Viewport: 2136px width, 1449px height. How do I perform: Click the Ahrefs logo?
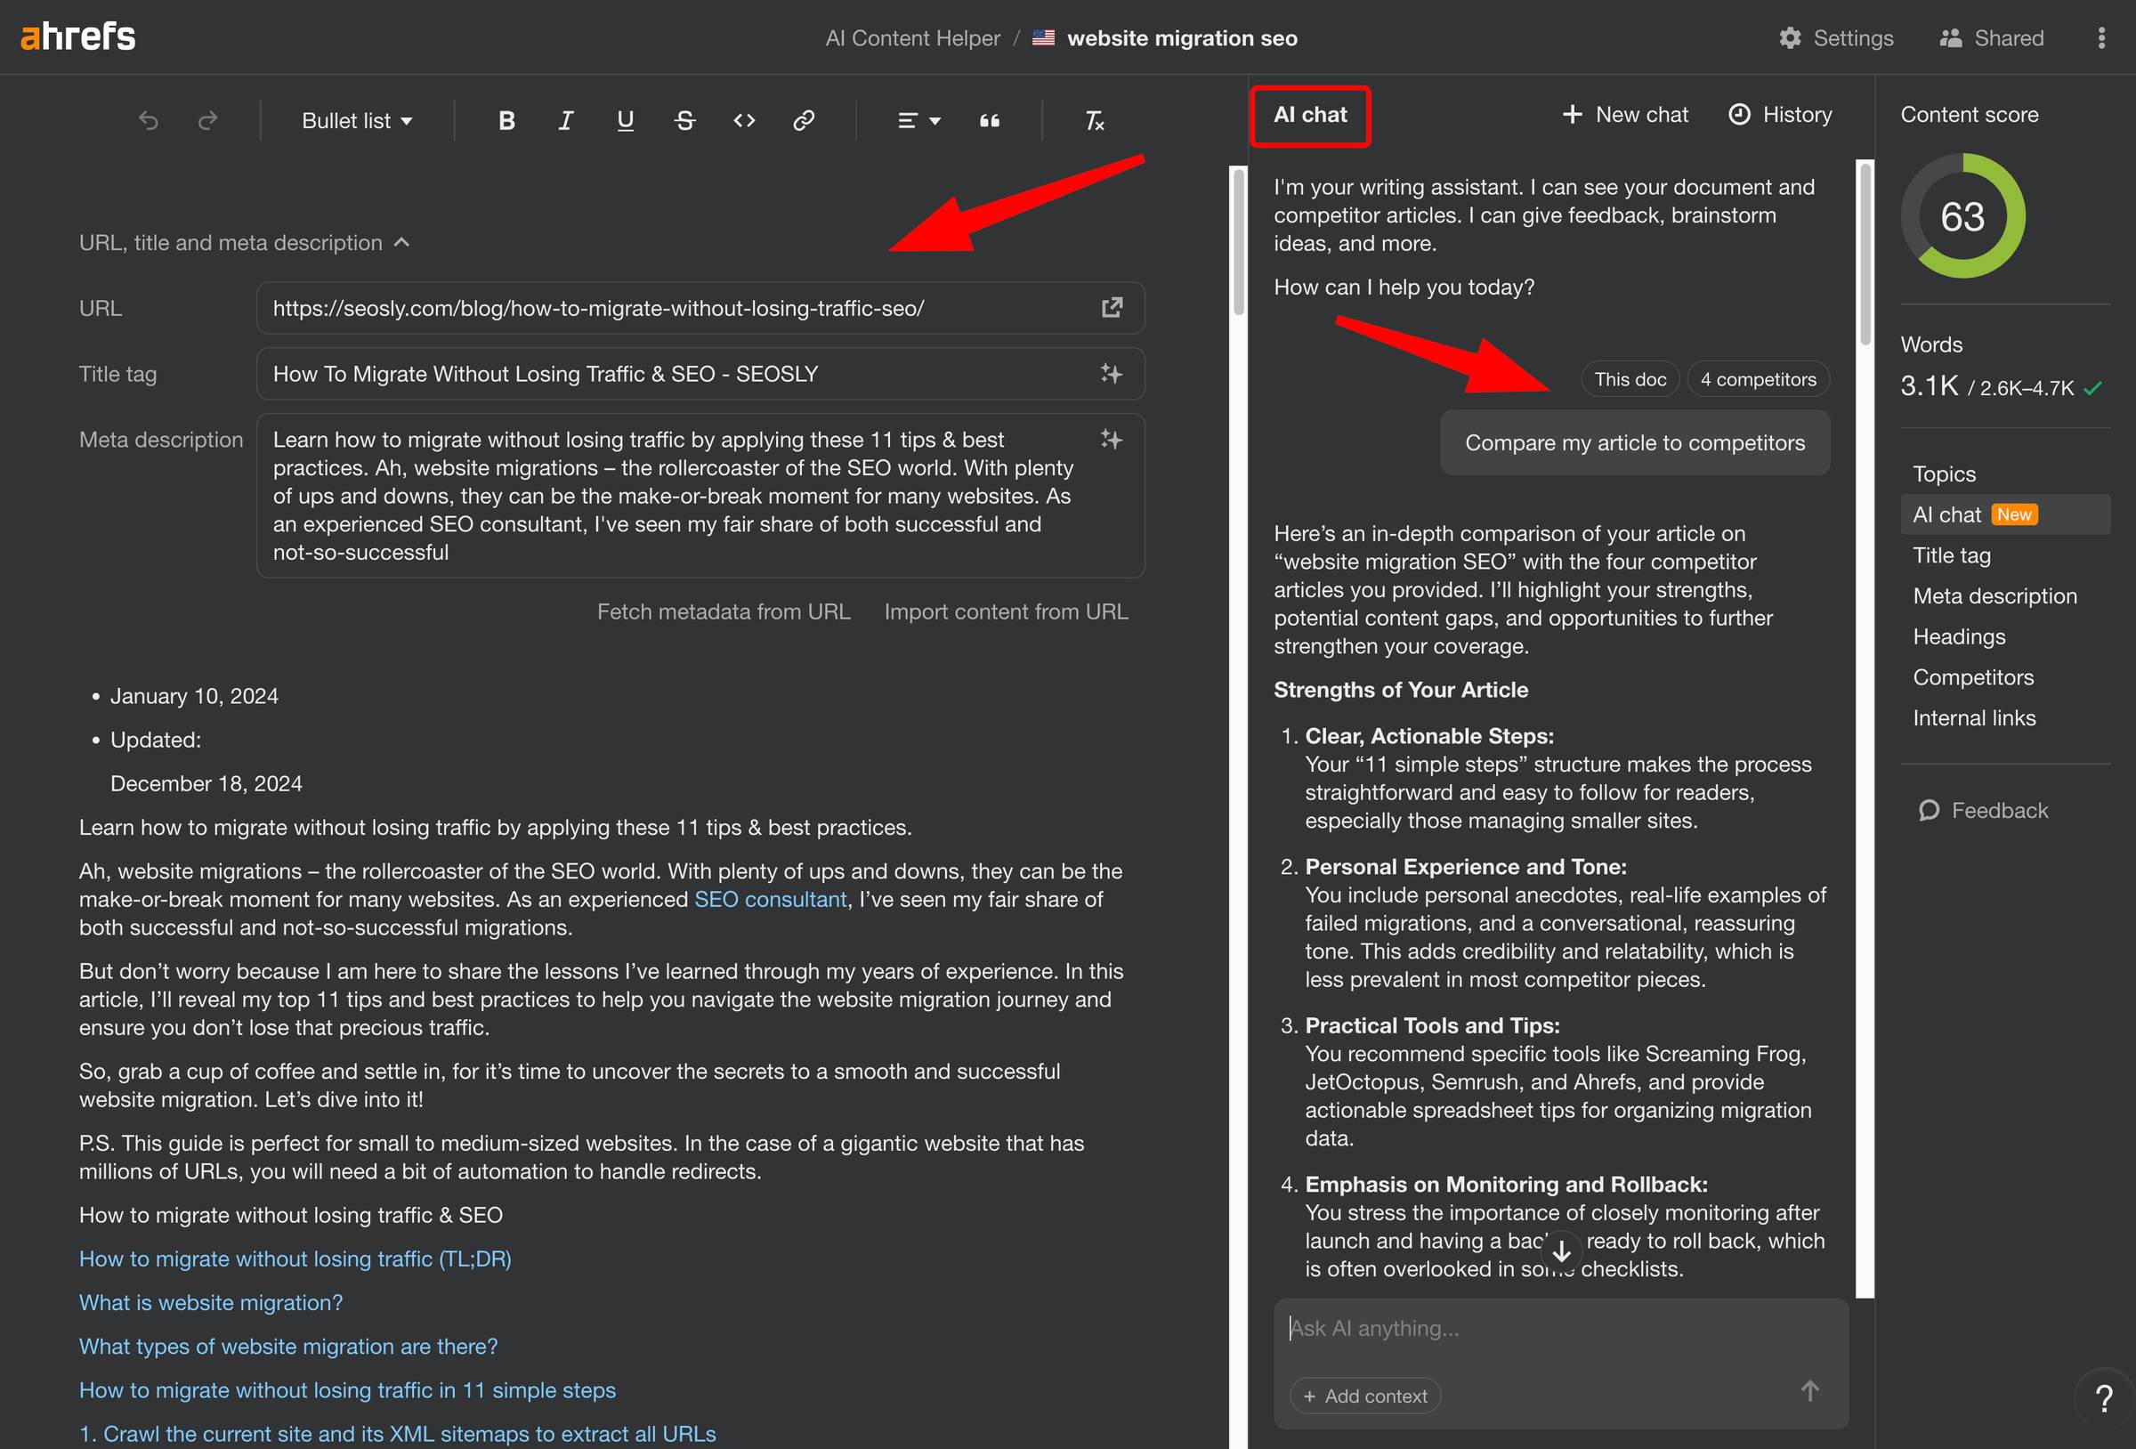78,36
